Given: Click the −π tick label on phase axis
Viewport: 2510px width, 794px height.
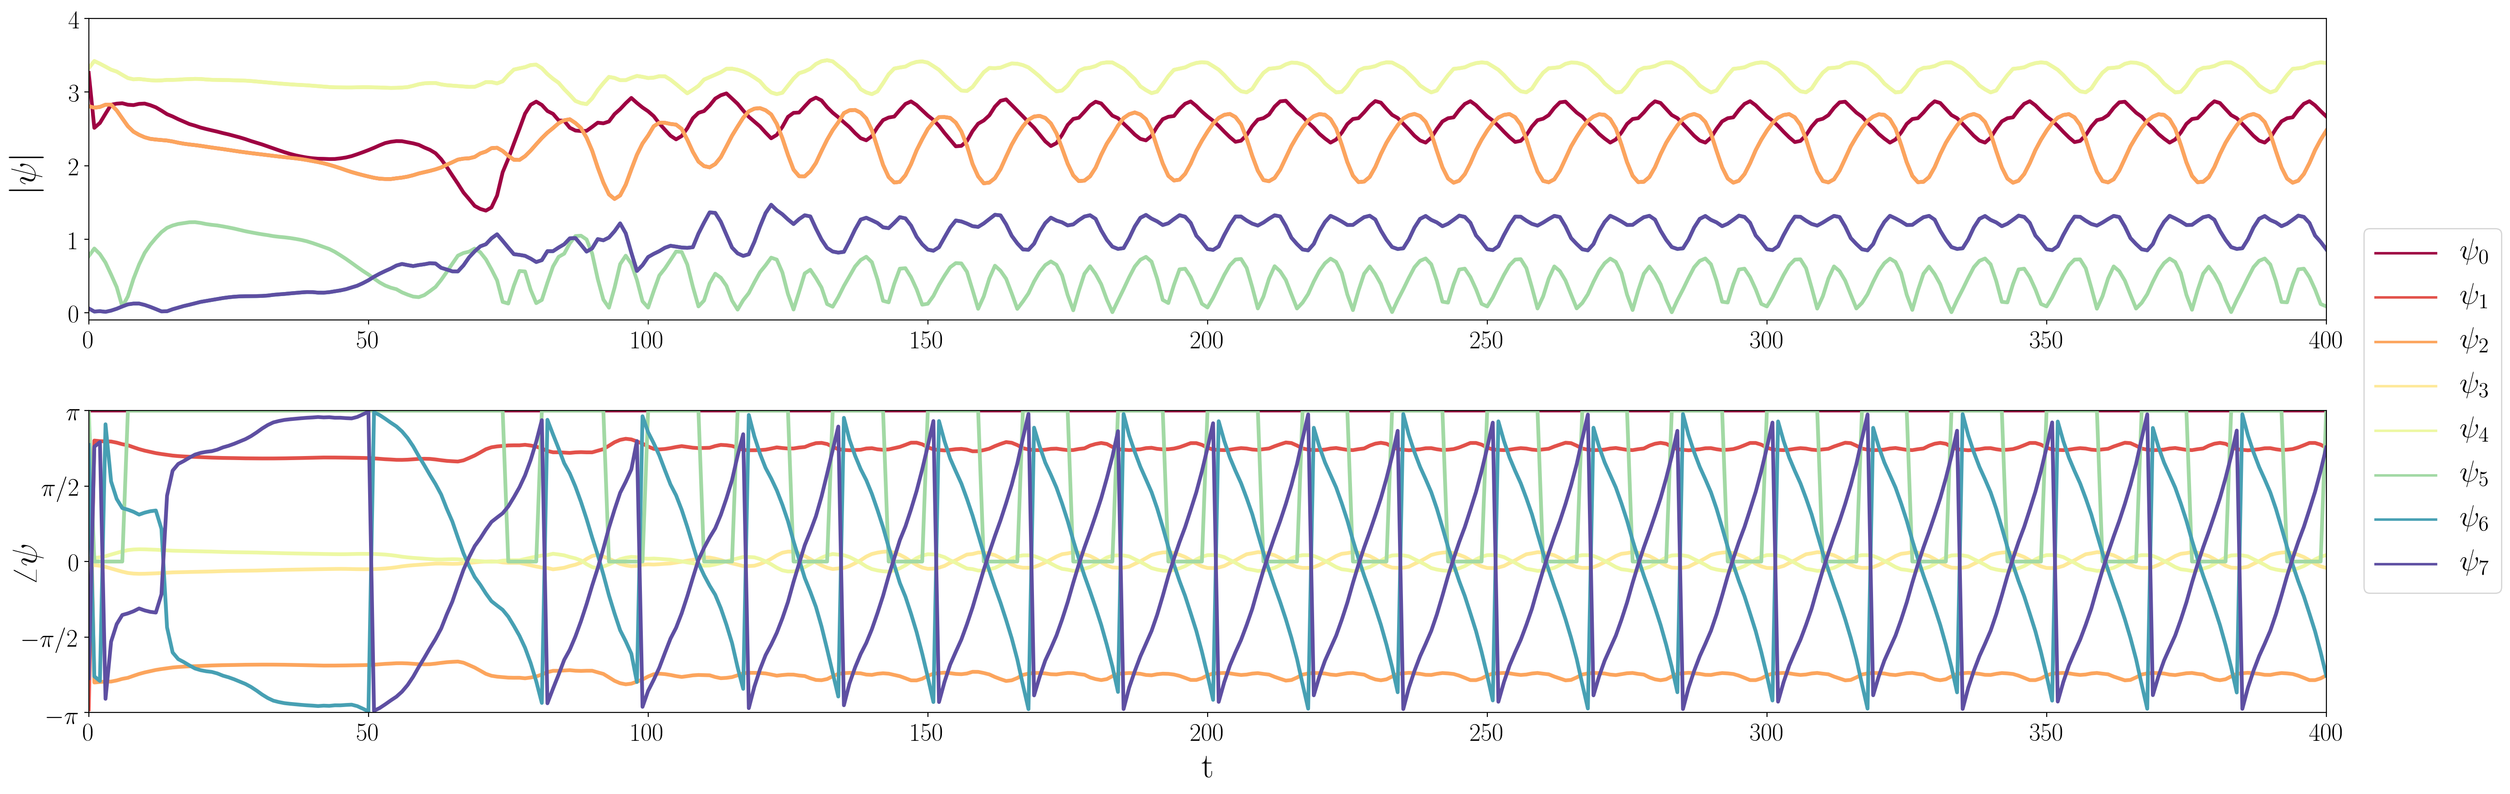Looking at the screenshot, I should 61,716.
